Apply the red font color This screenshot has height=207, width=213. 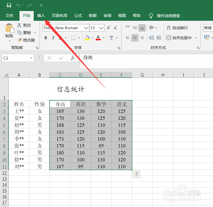click(98, 38)
